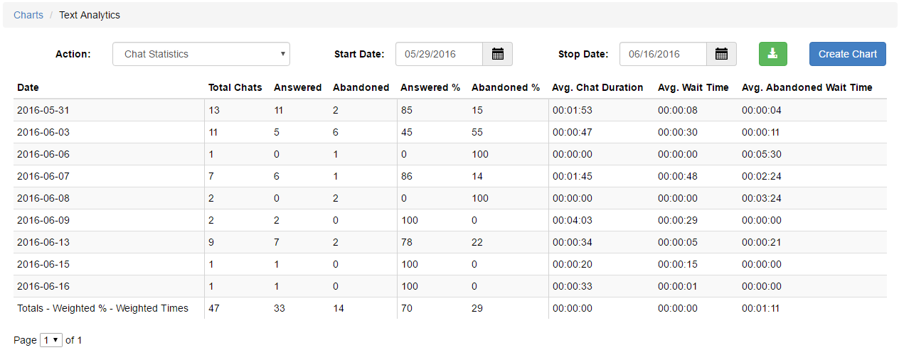This screenshot has height=350, width=899.
Task: Open the Stop Date calendar picker icon
Action: [x=721, y=54]
